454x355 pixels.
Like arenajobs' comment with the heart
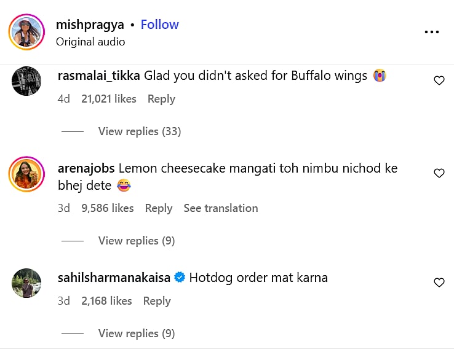(x=439, y=173)
